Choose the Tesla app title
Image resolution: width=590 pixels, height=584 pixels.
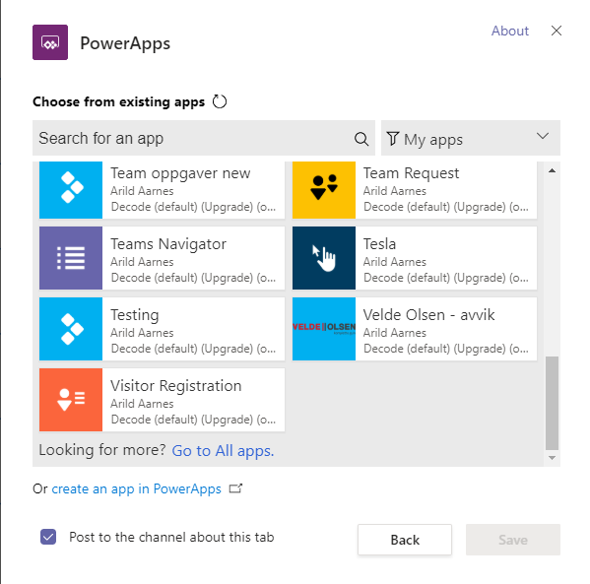coord(379,244)
